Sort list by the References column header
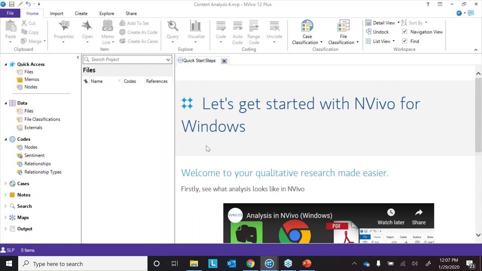The height and width of the screenshot is (271, 482). (157, 81)
